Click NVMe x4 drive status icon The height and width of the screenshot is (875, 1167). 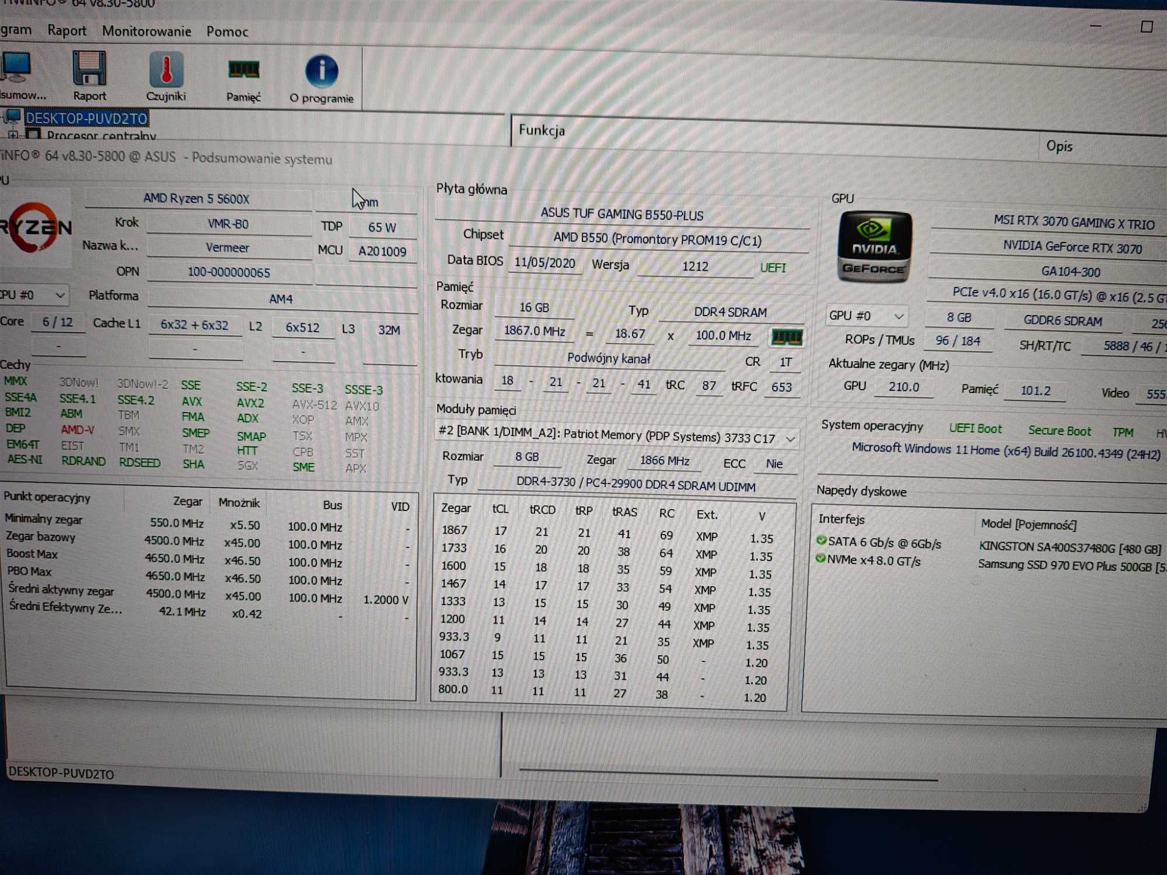pos(820,558)
